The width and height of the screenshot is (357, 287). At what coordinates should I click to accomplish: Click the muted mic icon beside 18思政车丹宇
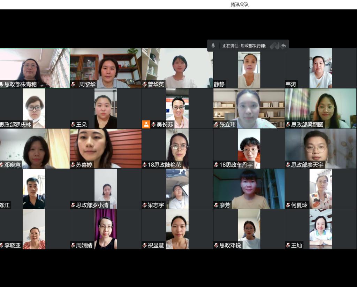[216, 165]
